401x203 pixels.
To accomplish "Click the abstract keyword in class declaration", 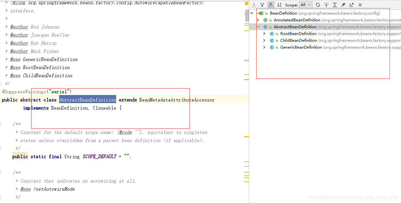I will (30, 100).
